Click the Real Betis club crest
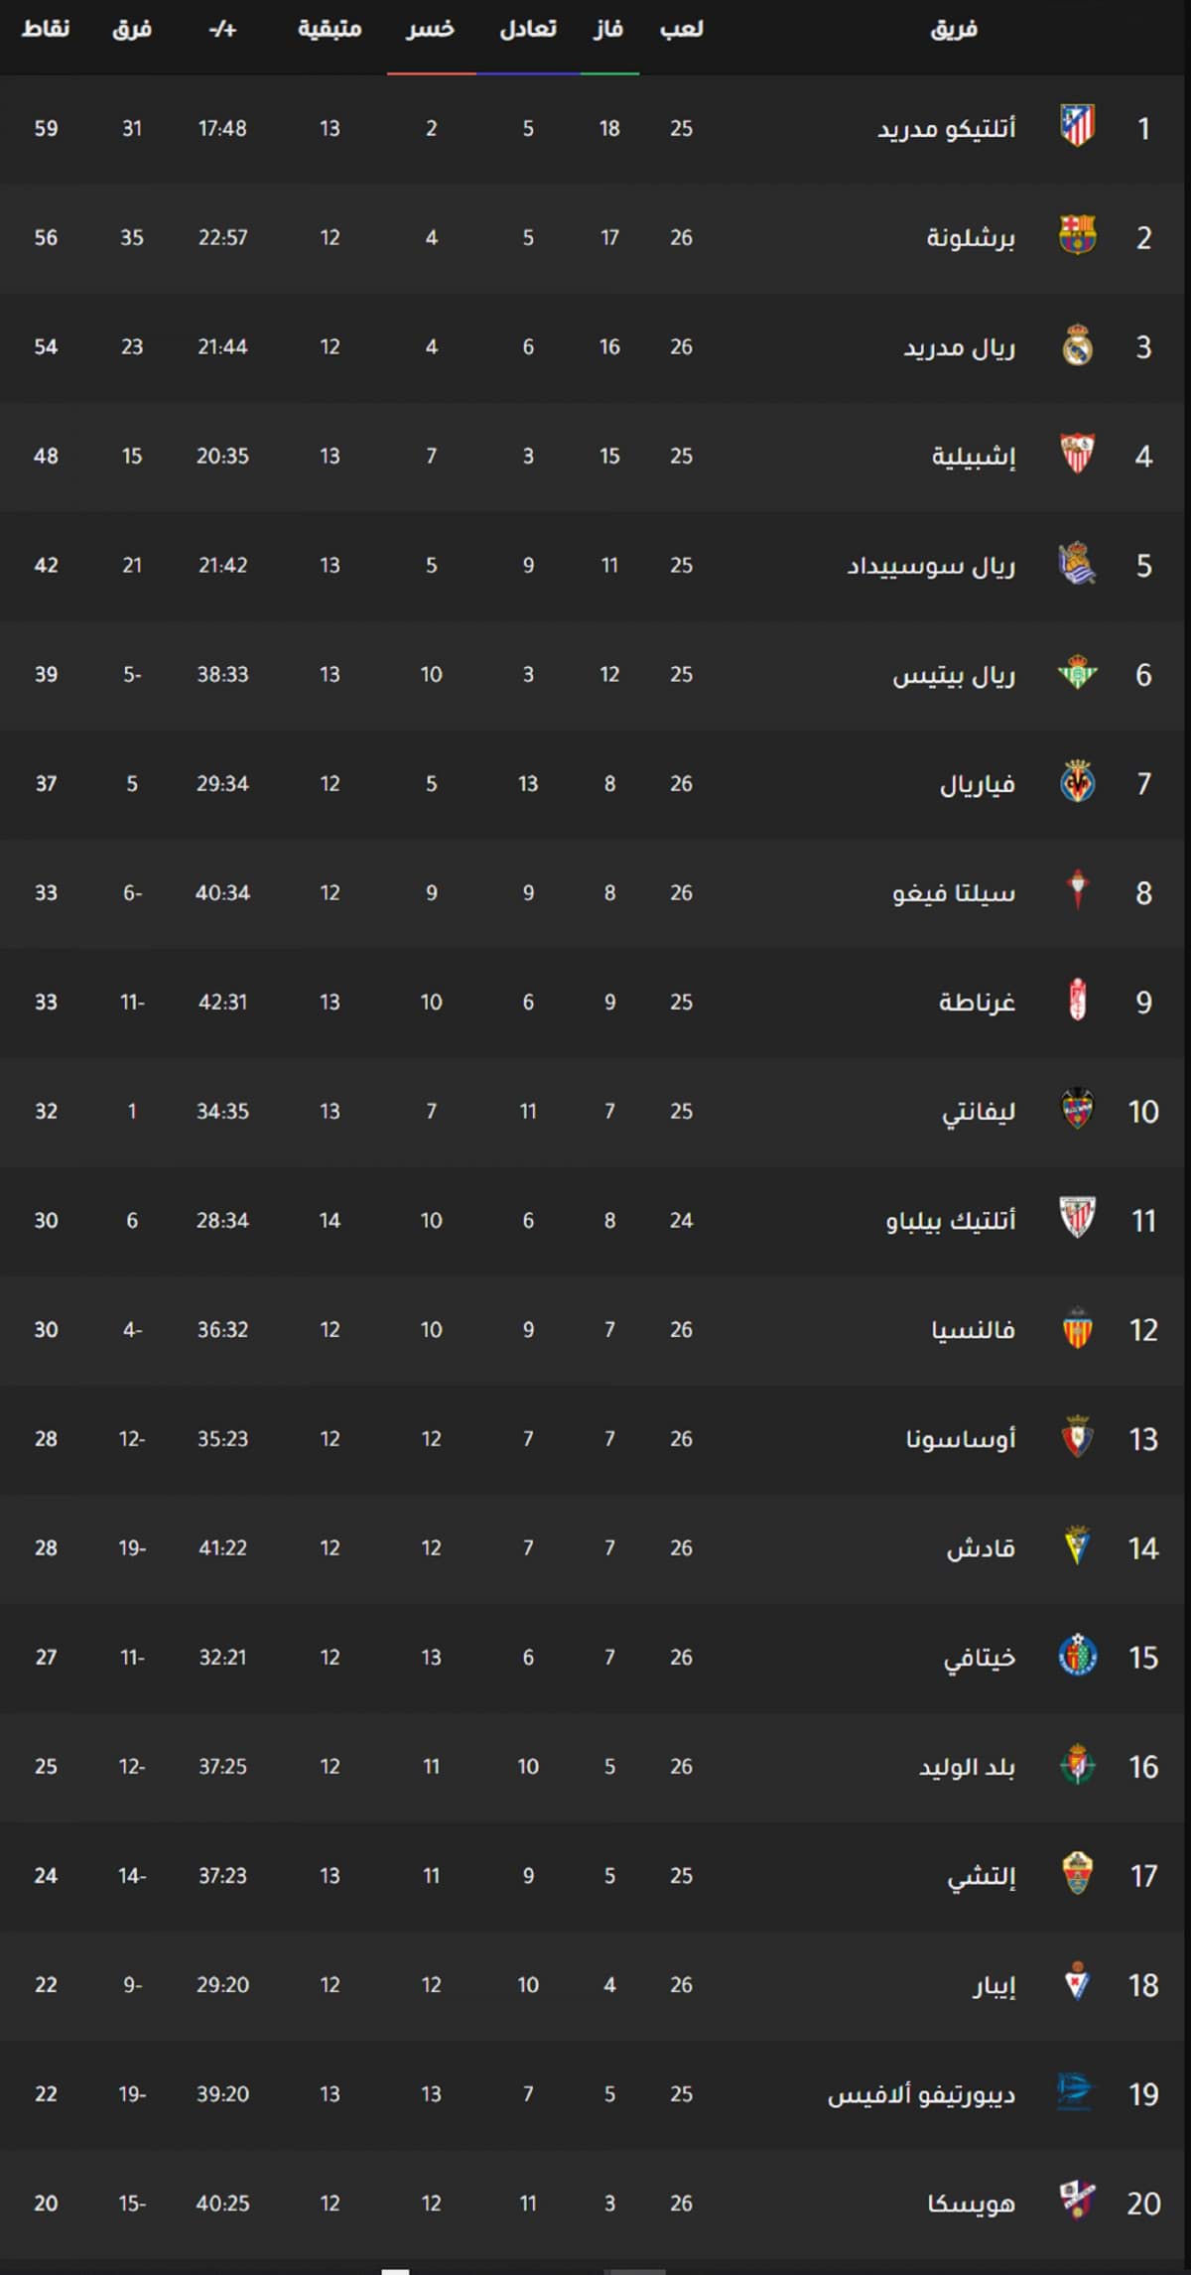This screenshot has width=1191, height=2275. pyautogui.click(x=1077, y=674)
